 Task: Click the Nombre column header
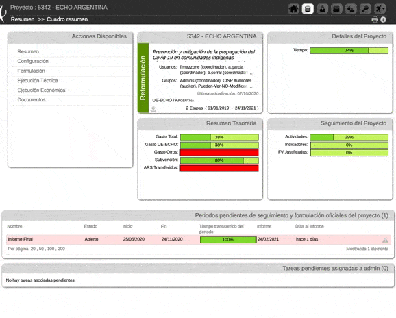click(14, 226)
